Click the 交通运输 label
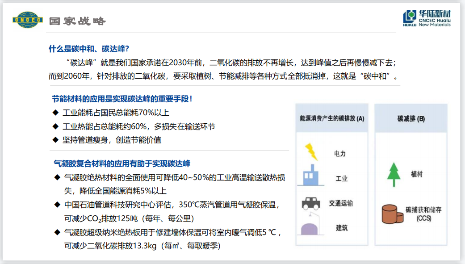Image resolution: width=465 pixels, height=264 pixels. tap(341, 203)
